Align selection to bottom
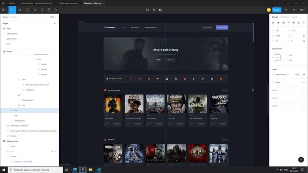Screen dimensions: 308x173 point(298,23)
